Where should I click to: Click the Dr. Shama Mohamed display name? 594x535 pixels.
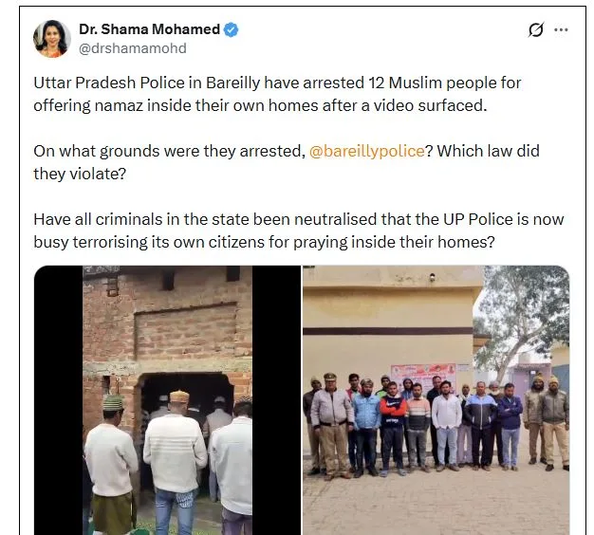(x=149, y=29)
